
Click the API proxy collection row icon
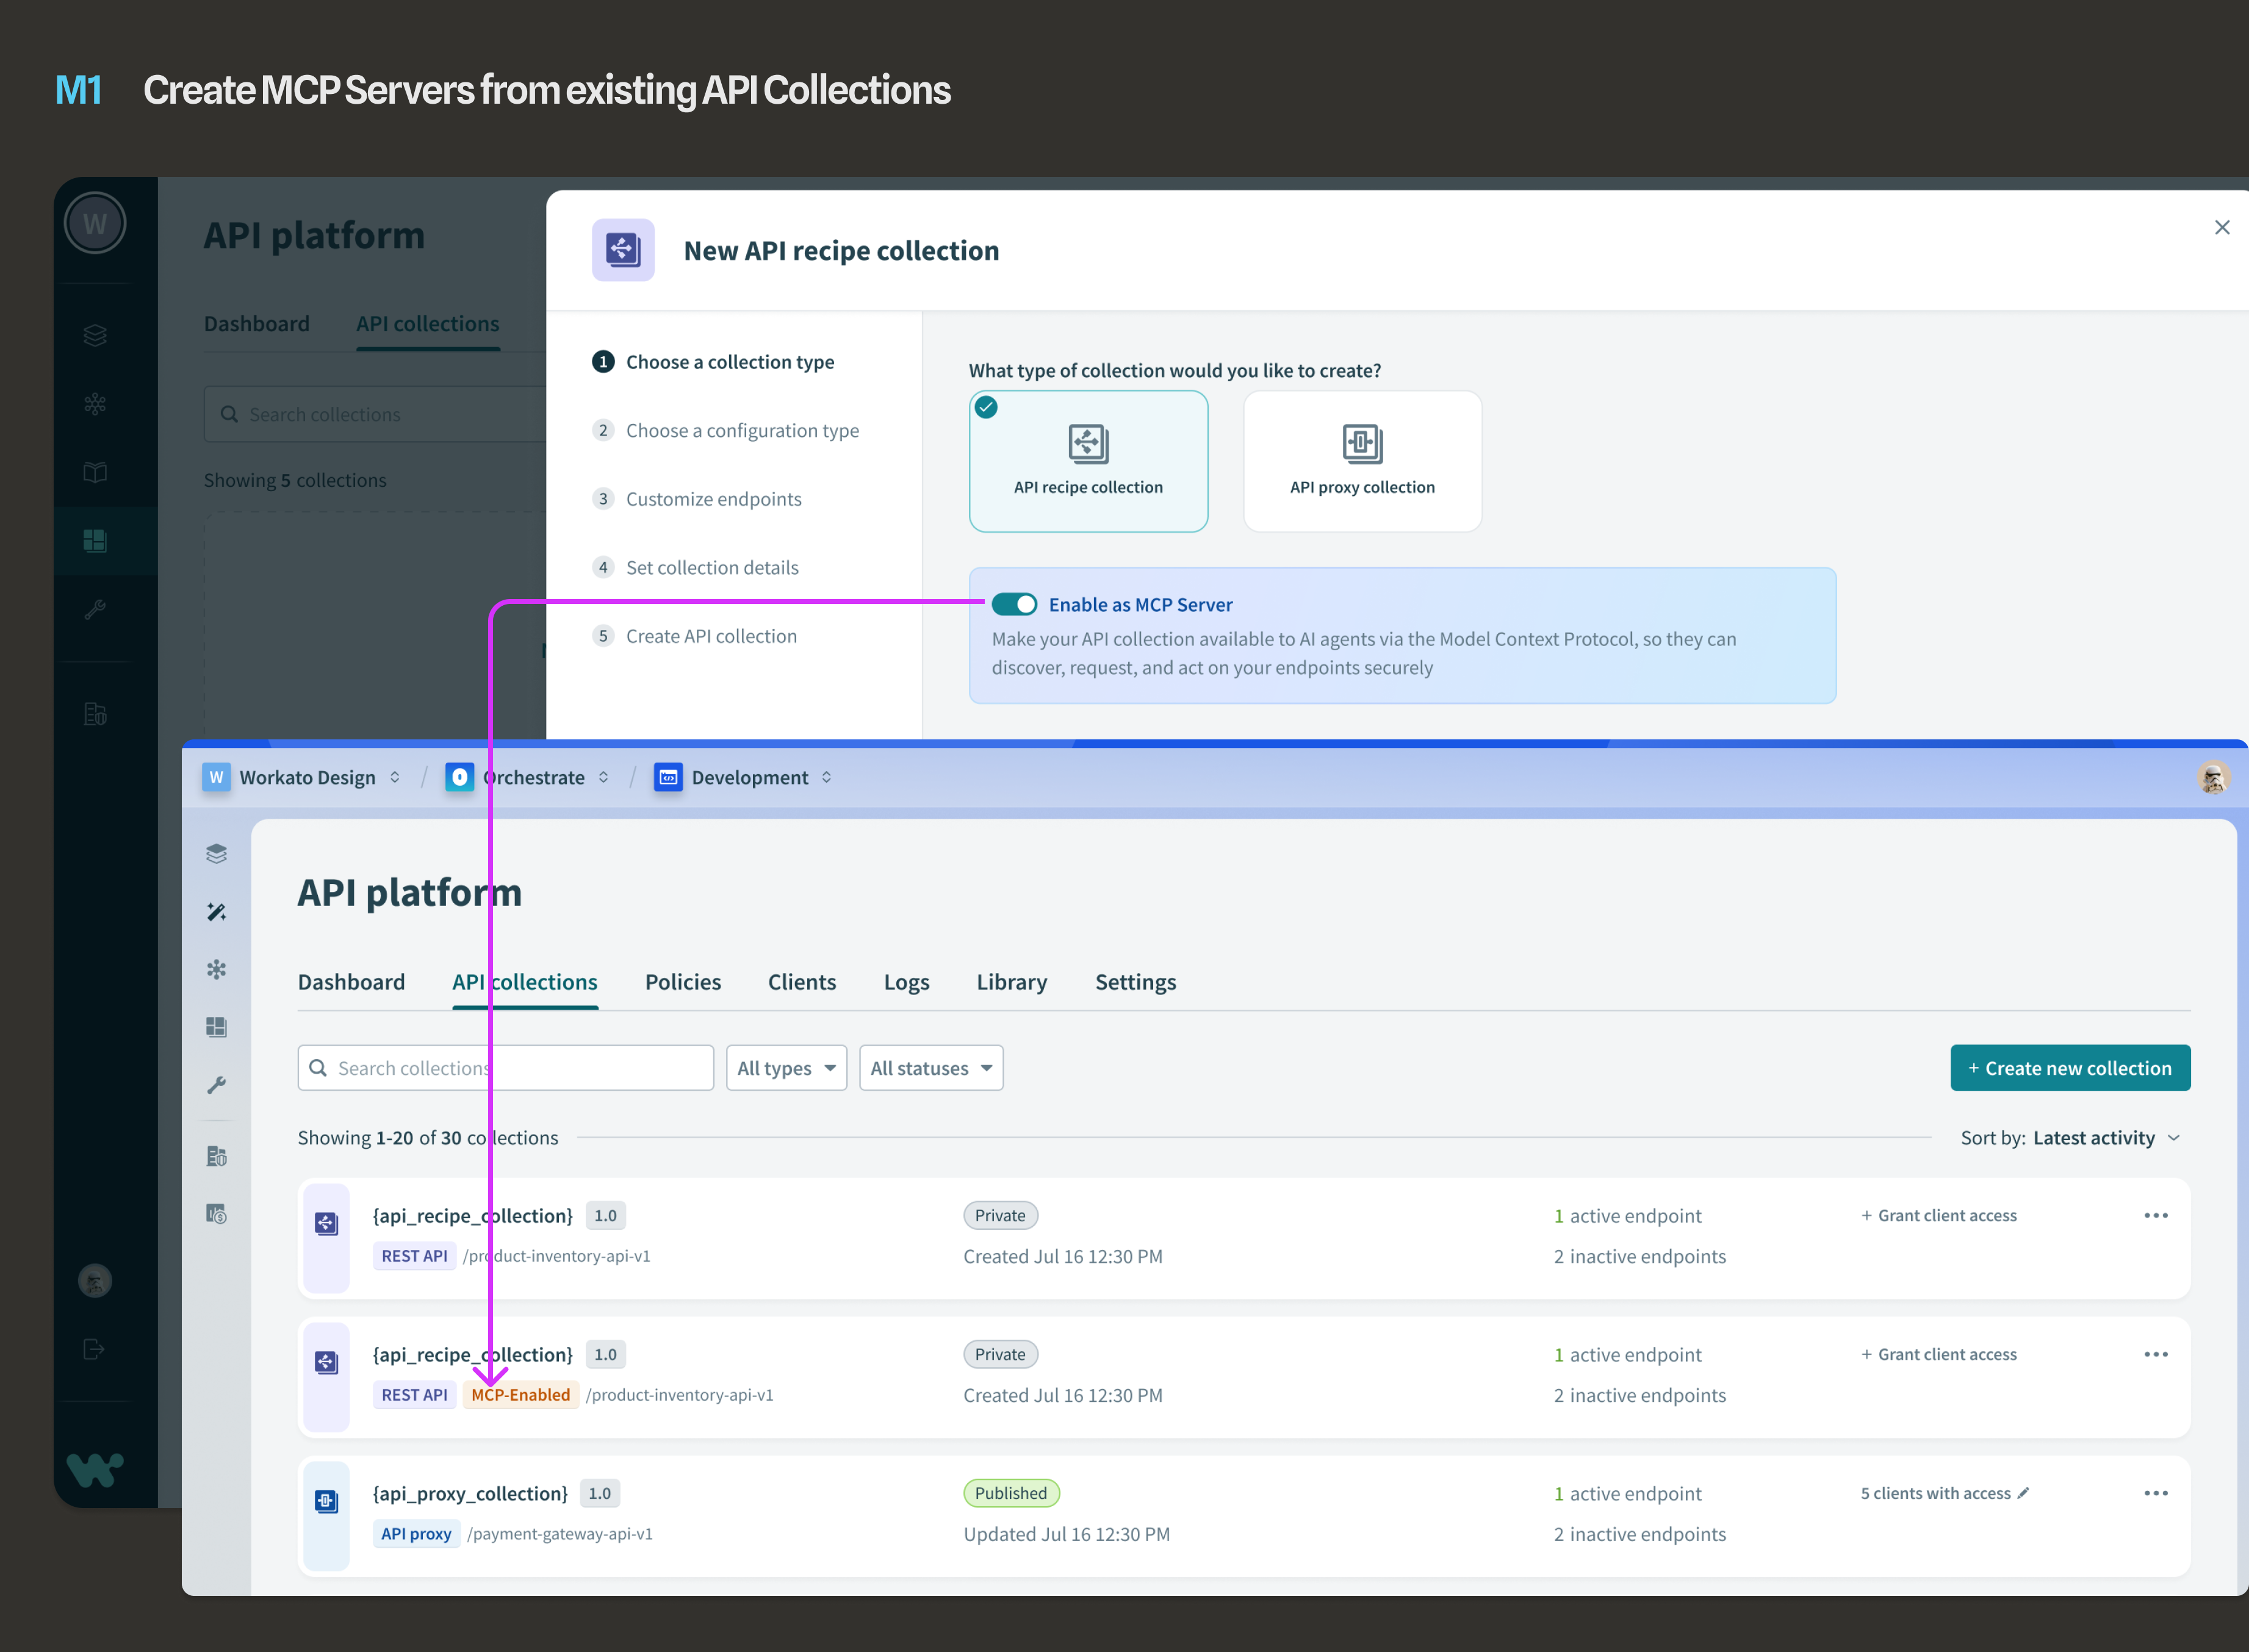point(327,1502)
